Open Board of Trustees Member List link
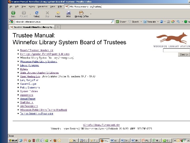The image size is (190, 143). click(37, 50)
